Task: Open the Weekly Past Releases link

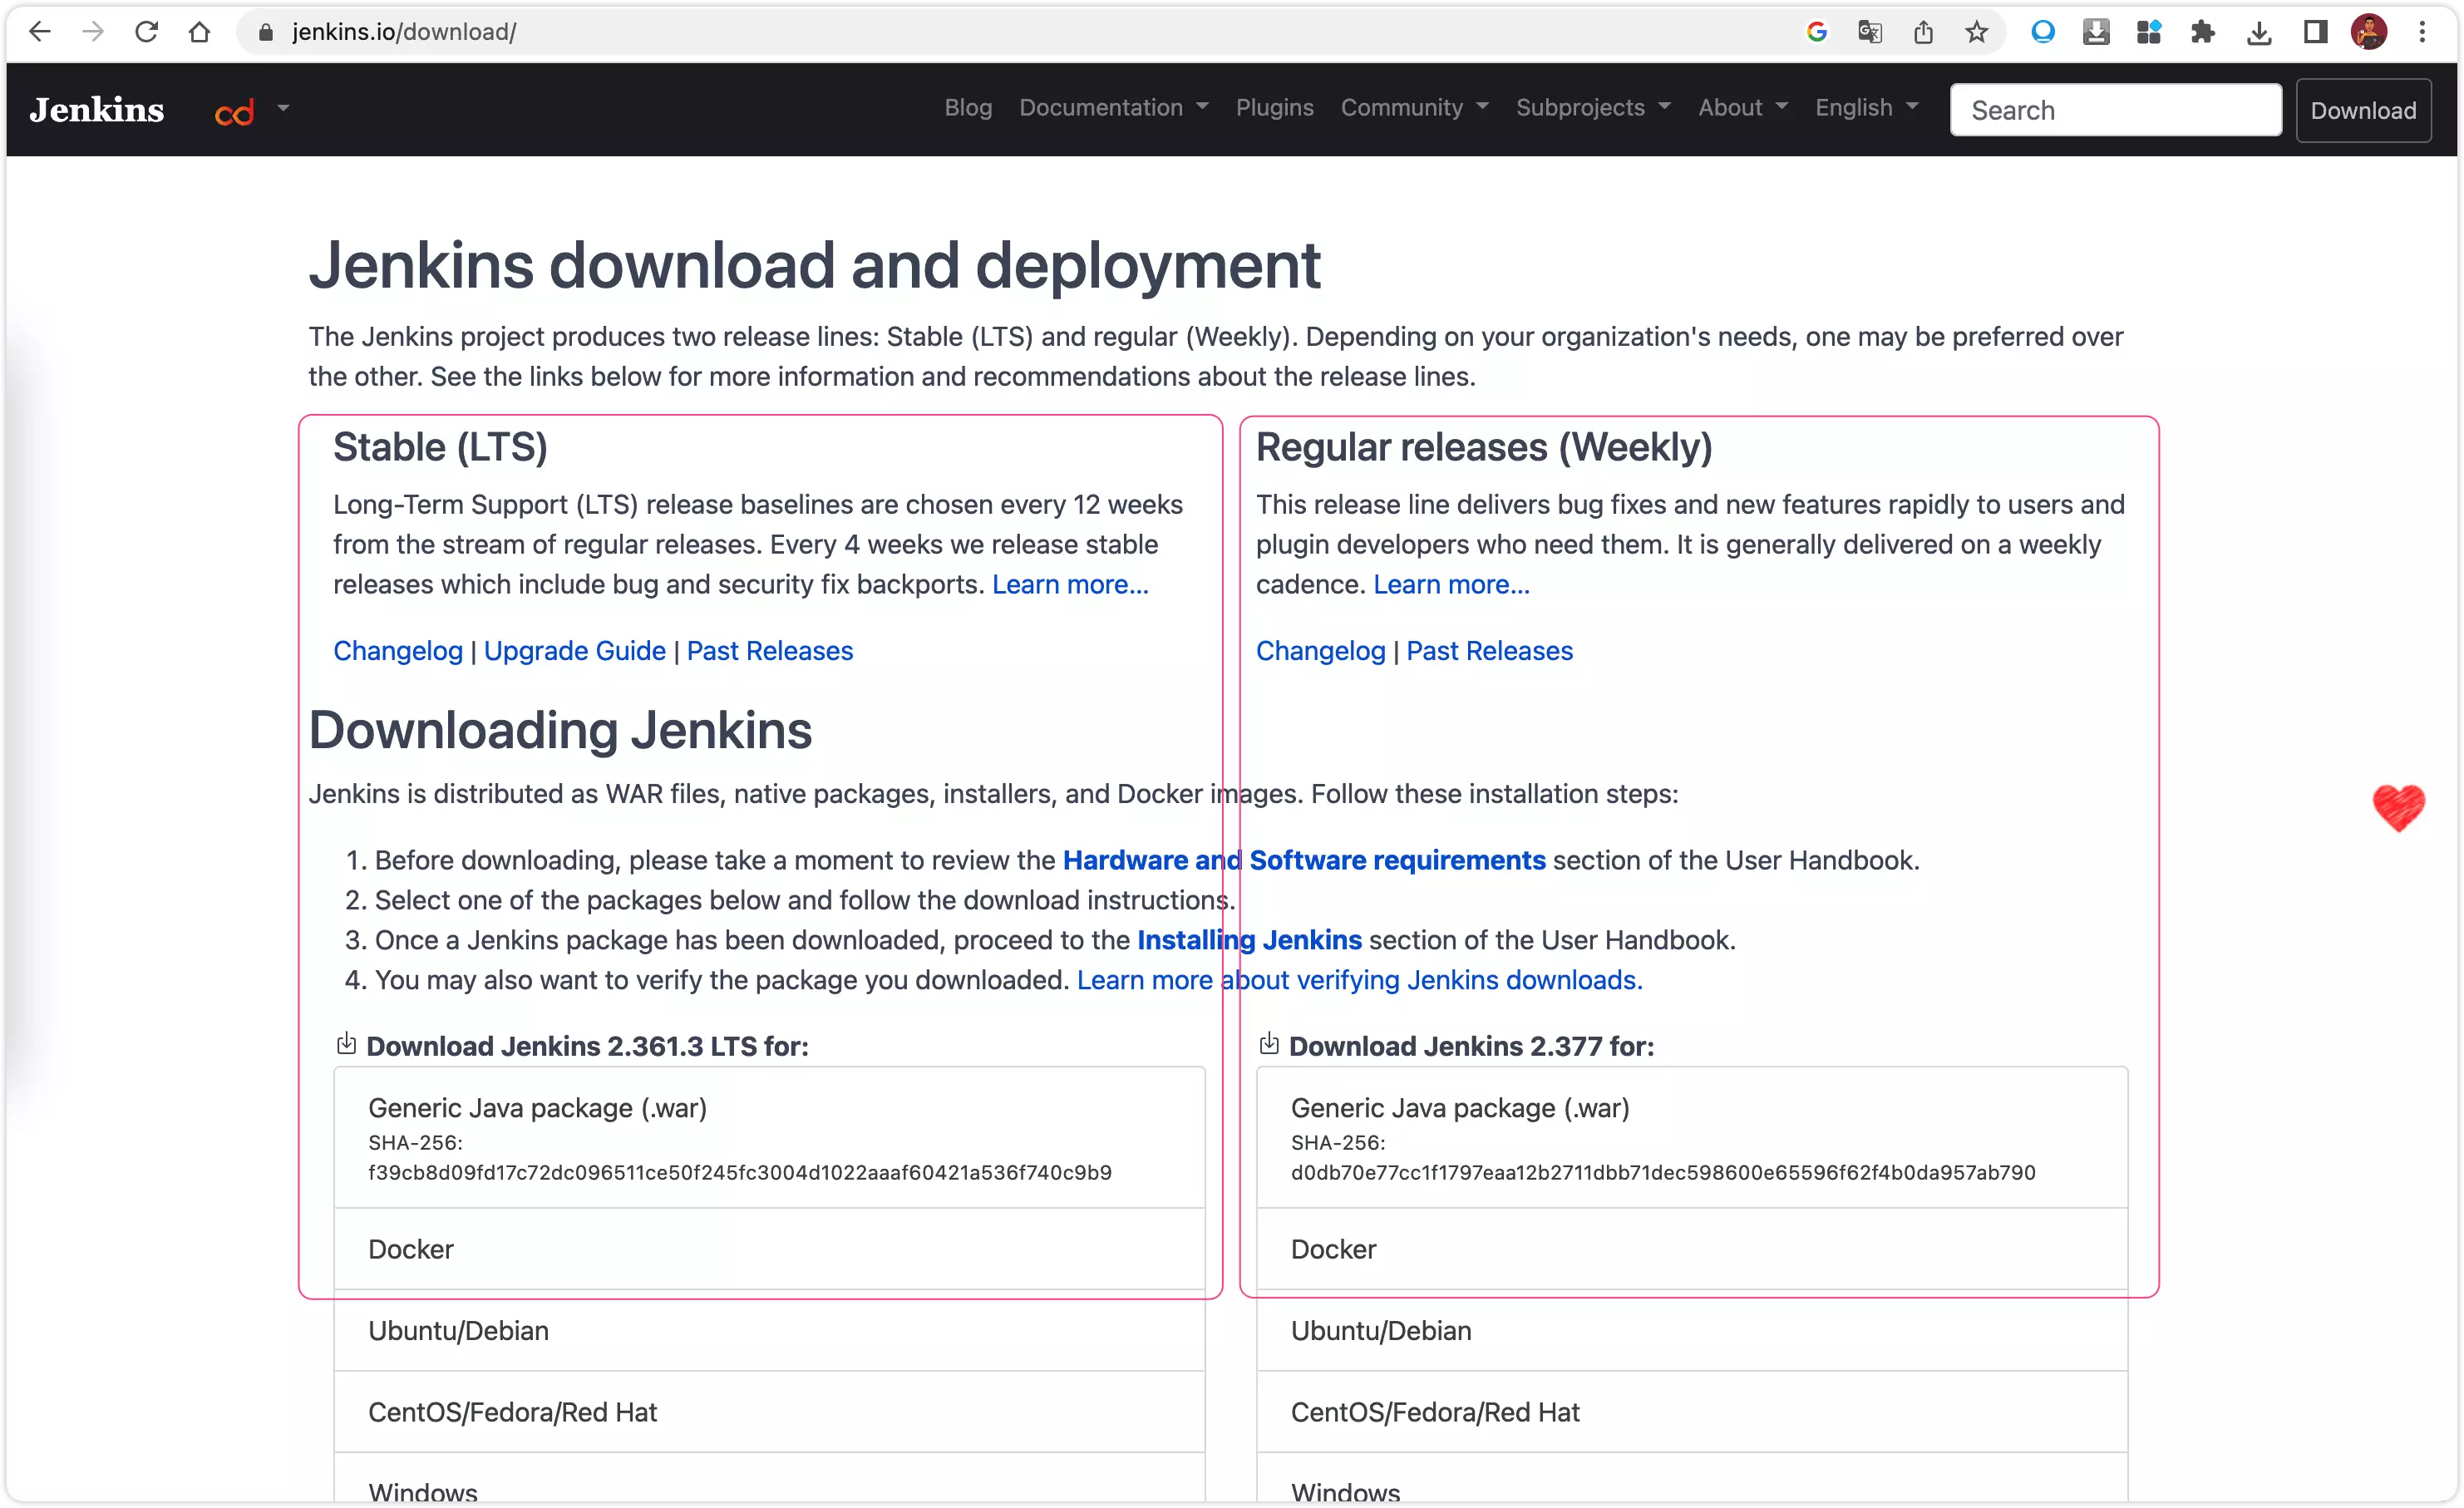Action: tap(1489, 651)
